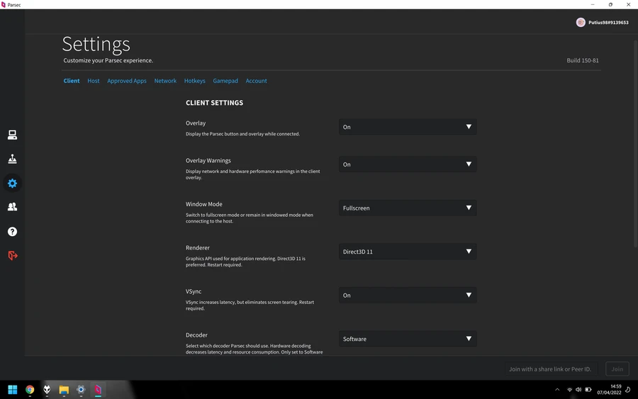The image size is (638, 399).
Task: Open the notification moon icon in tray
Action: click(628, 390)
